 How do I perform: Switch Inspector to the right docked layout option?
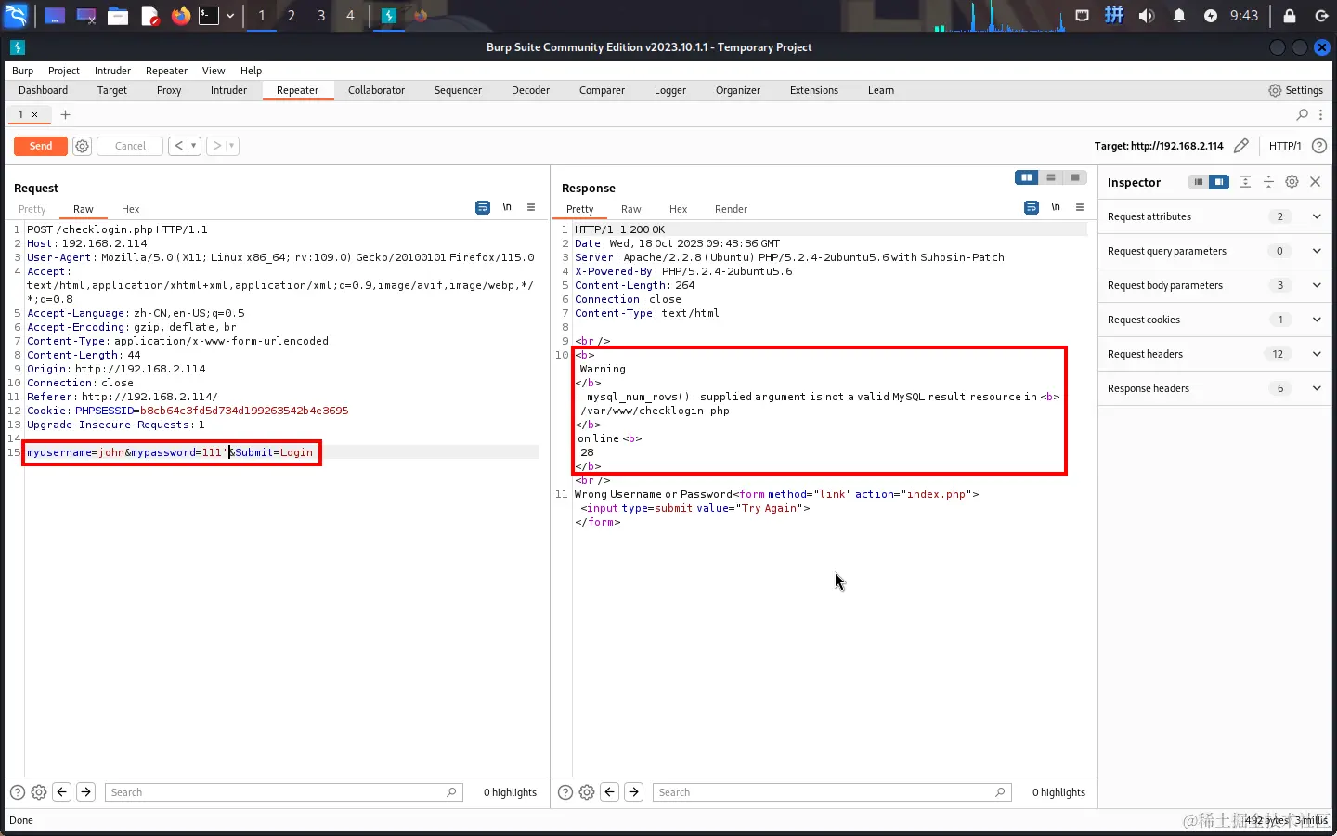pos(1219,182)
